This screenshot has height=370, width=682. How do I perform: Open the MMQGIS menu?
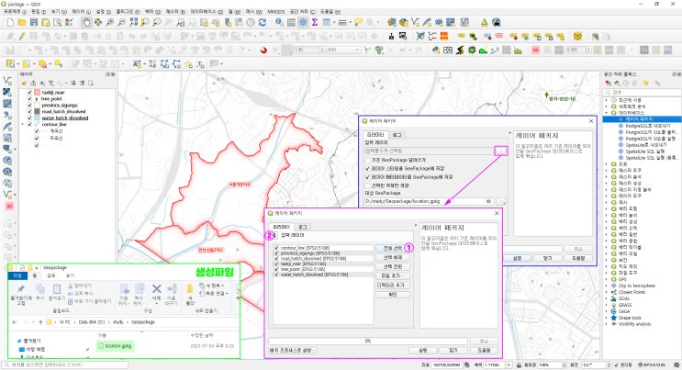coord(275,12)
